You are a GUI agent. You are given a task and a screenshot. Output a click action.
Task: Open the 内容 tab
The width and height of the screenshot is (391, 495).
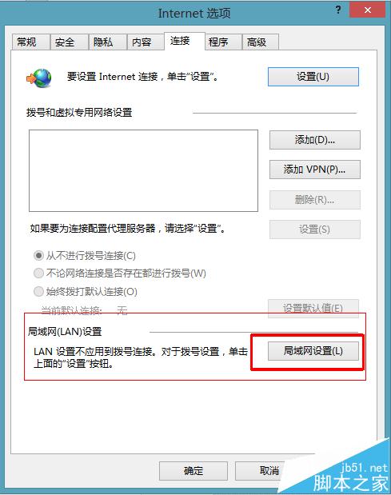tap(146, 42)
